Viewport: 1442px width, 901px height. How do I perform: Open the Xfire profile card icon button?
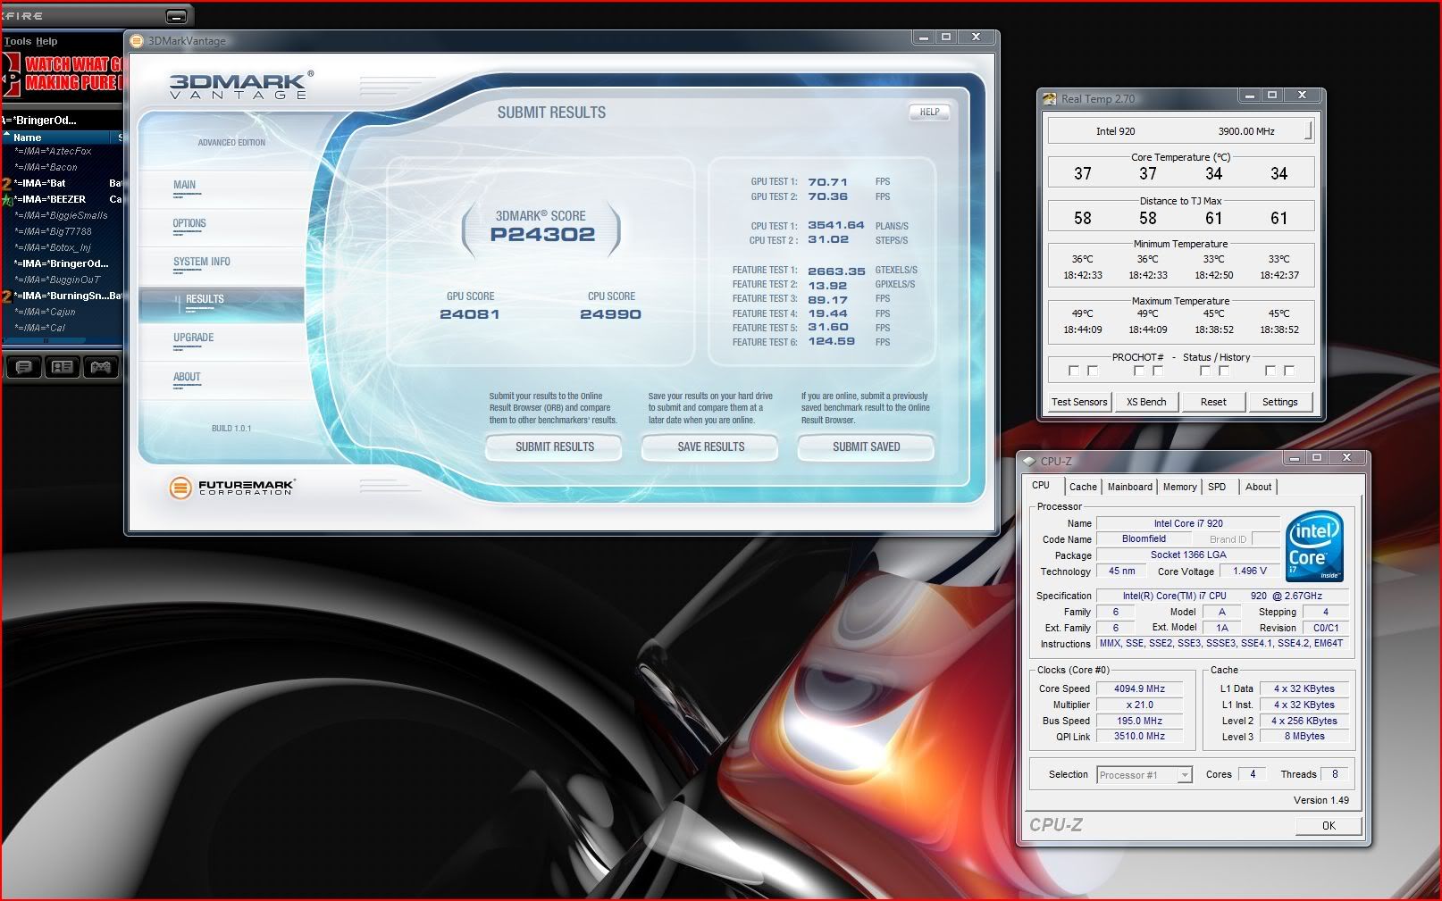pyautogui.click(x=63, y=366)
